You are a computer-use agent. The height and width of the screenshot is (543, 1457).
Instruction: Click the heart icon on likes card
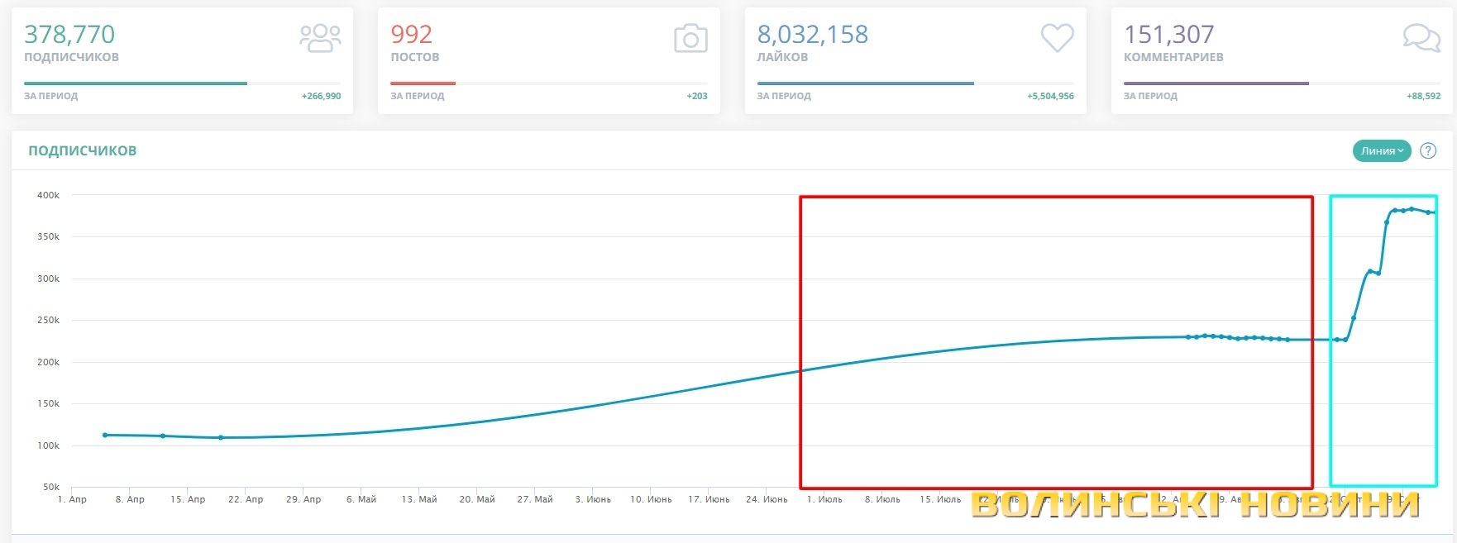1057,38
